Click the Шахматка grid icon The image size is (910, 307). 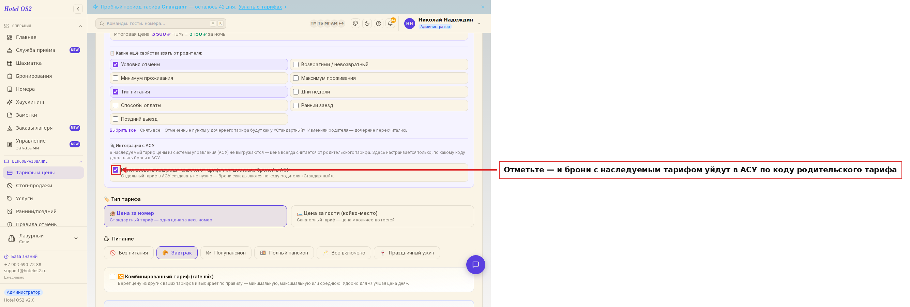click(10, 63)
